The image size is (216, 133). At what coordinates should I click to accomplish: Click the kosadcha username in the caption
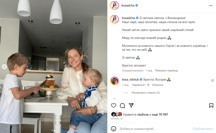(x=128, y=18)
